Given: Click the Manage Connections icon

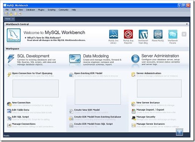Looking at the screenshot, I should click(9, 125).
